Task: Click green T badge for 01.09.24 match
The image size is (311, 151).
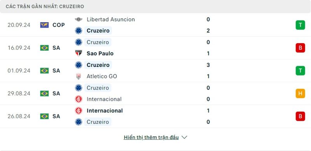Action: pos(300,70)
